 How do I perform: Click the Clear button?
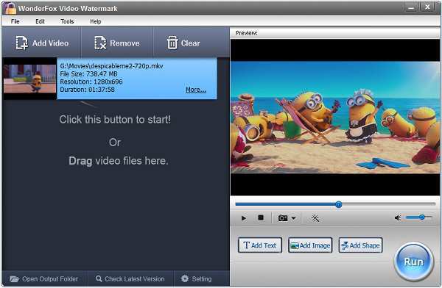183,43
